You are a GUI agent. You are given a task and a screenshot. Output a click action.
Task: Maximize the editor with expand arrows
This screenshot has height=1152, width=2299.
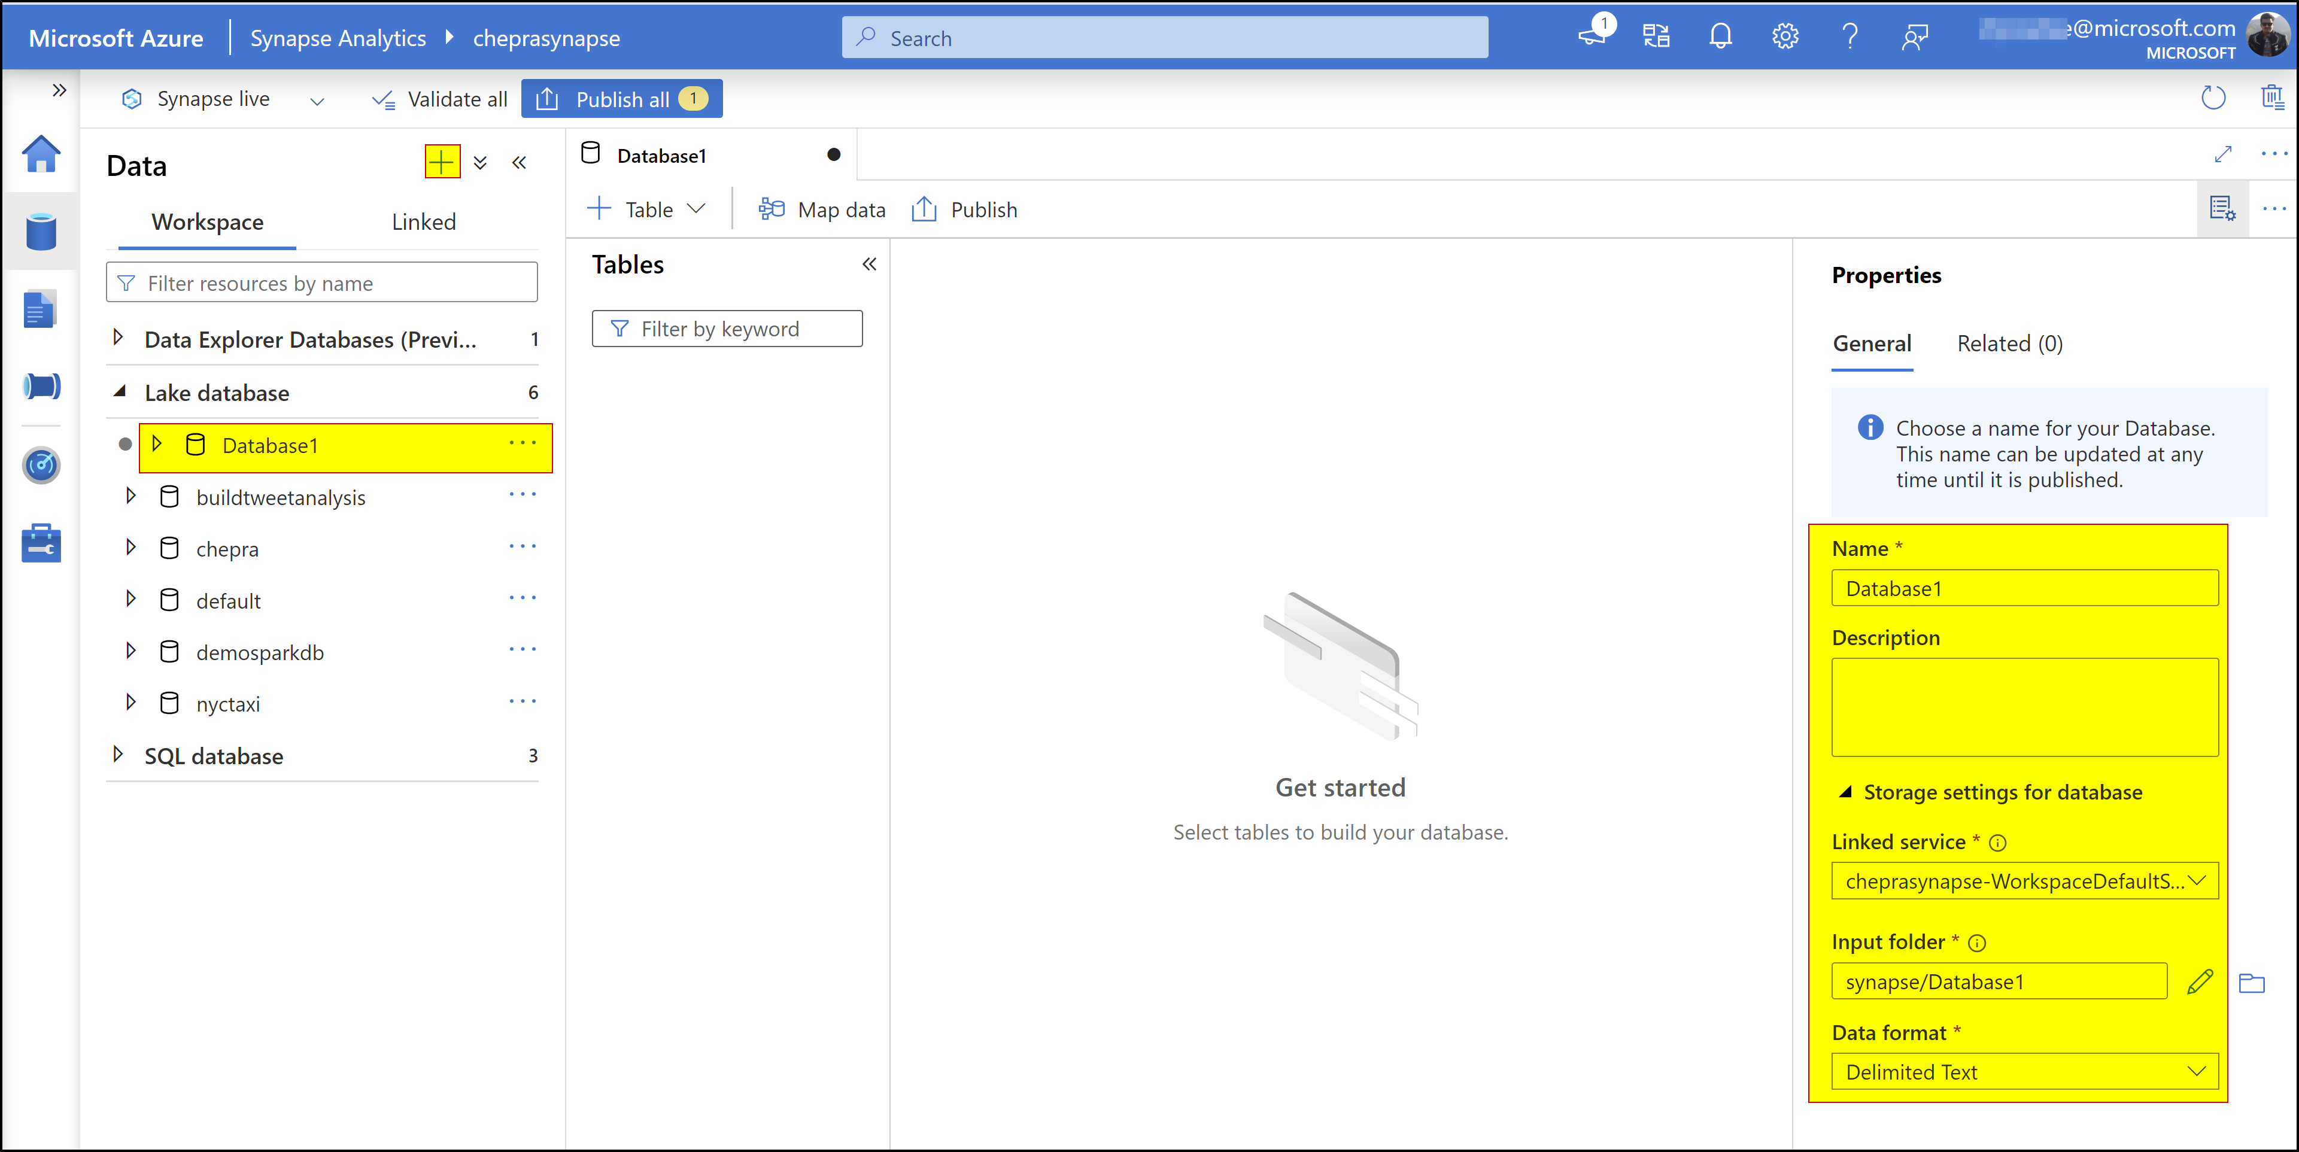coord(2223,154)
